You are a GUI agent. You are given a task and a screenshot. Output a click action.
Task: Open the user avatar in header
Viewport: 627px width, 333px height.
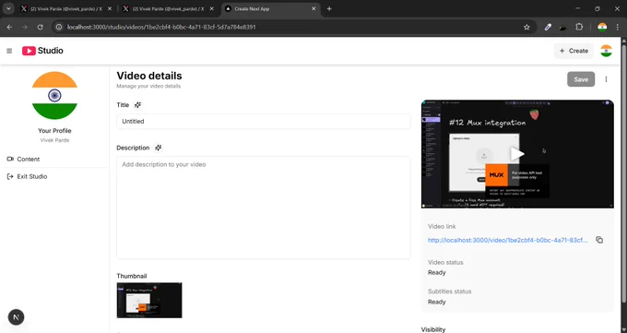606,51
